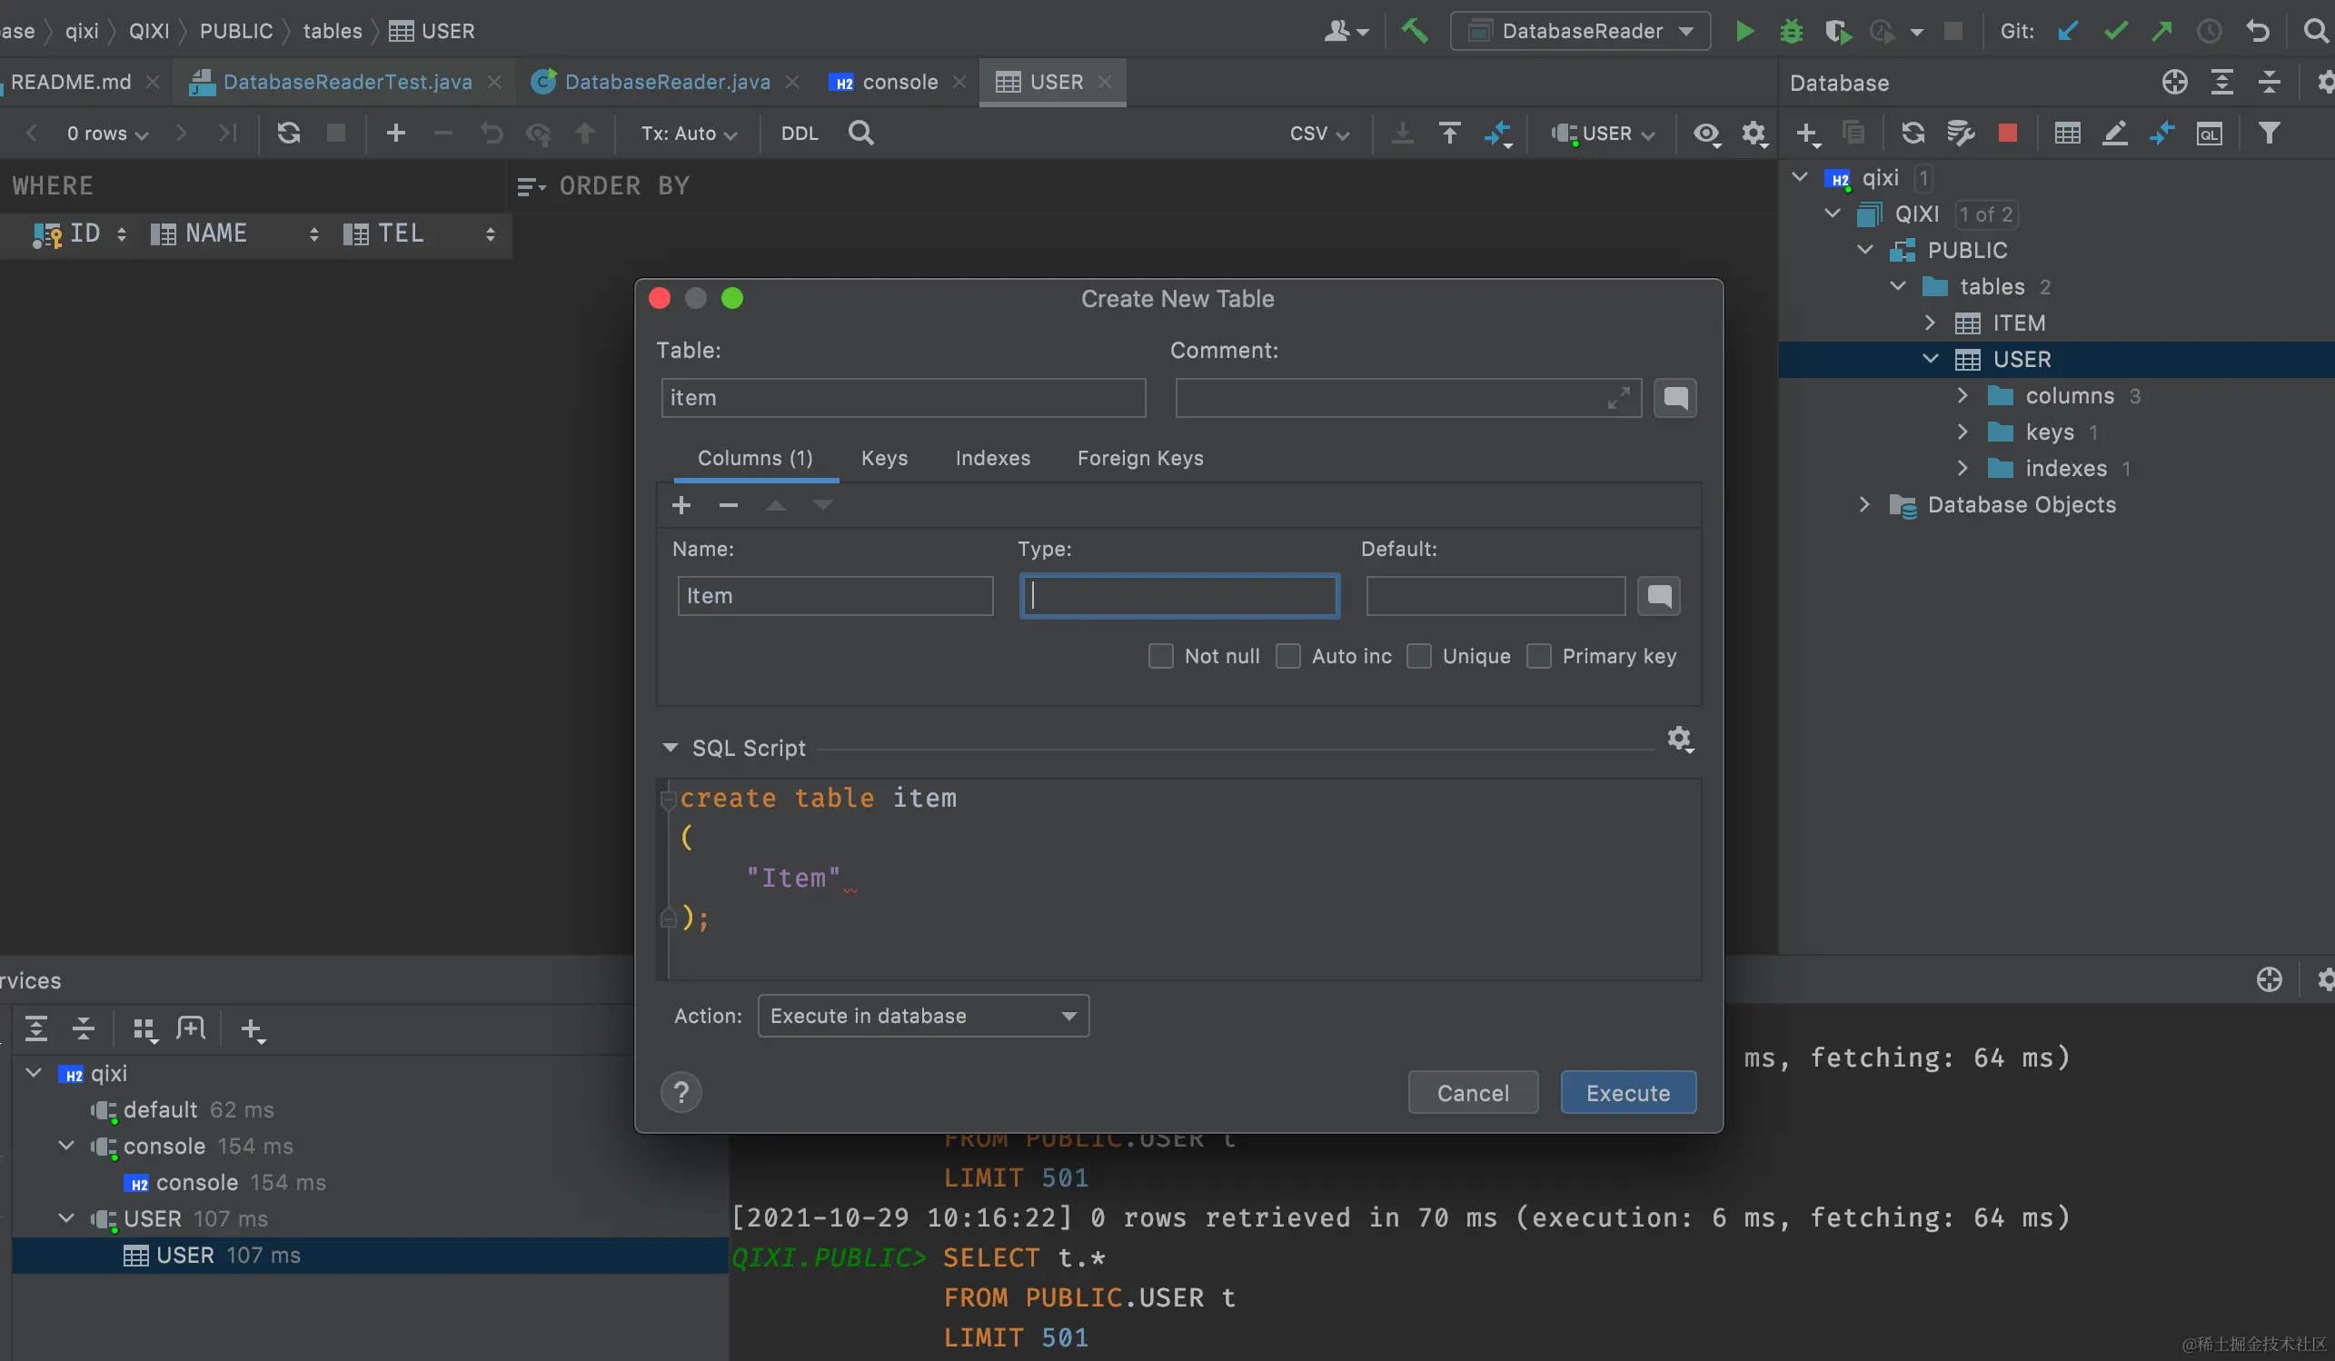2335x1361 pixels.
Task: Click the Build hammer icon
Action: 1414,32
